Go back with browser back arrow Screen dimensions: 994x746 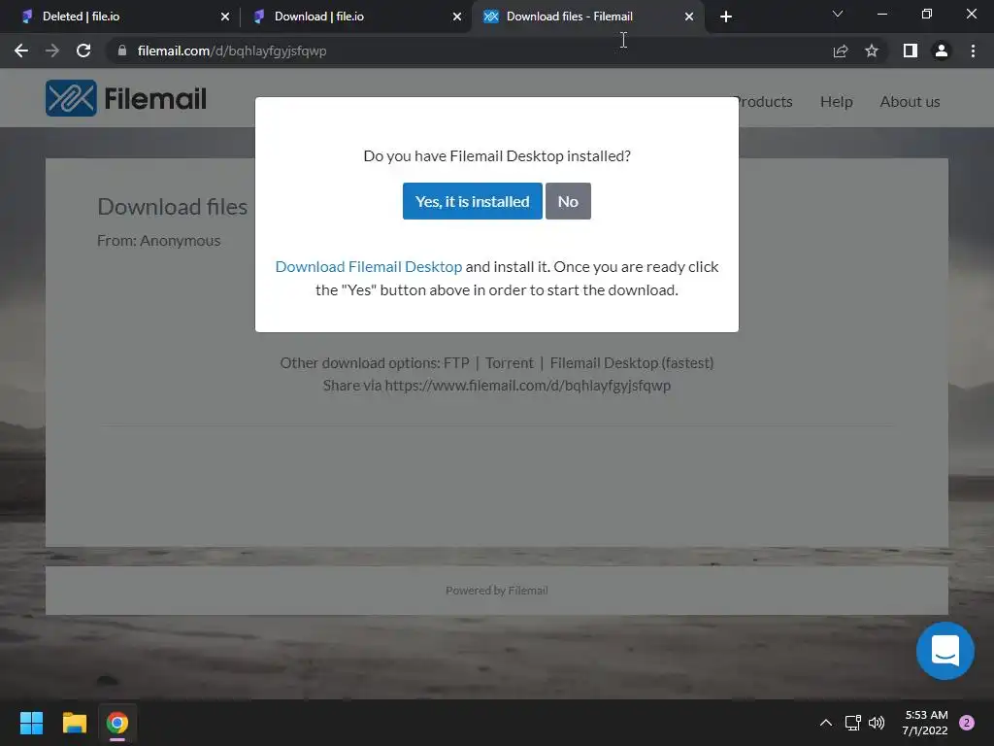pyautogui.click(x=21, y=51)
